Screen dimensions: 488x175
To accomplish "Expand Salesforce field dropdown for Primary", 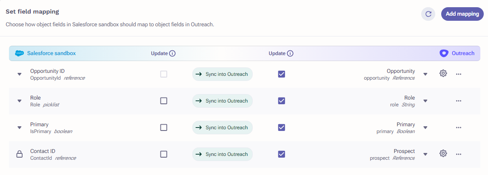I will click(19, 128).
